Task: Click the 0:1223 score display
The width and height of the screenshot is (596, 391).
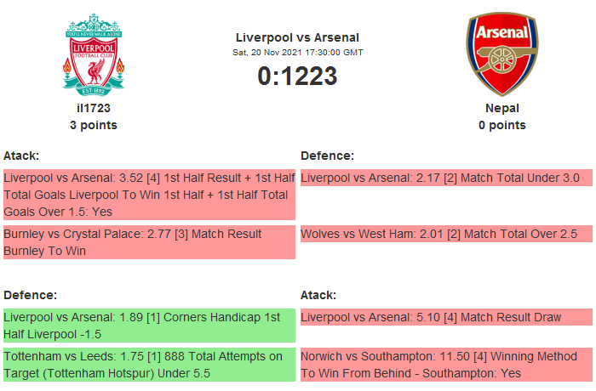Action: 297,76
